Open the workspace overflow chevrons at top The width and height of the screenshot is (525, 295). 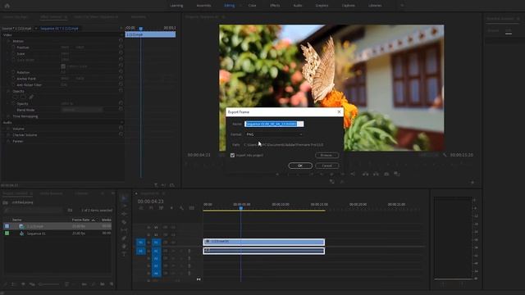[402, 6]
